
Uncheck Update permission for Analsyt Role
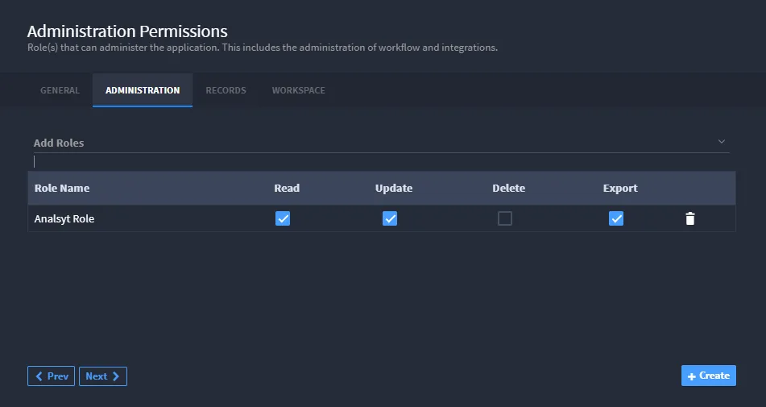tap(389, 218)
